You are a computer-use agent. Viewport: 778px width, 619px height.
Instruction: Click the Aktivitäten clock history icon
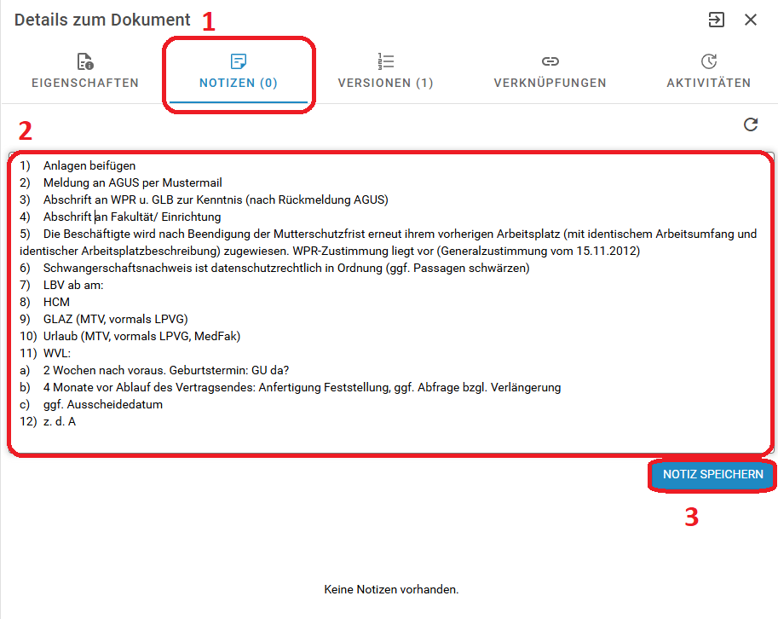coord(708,61)
